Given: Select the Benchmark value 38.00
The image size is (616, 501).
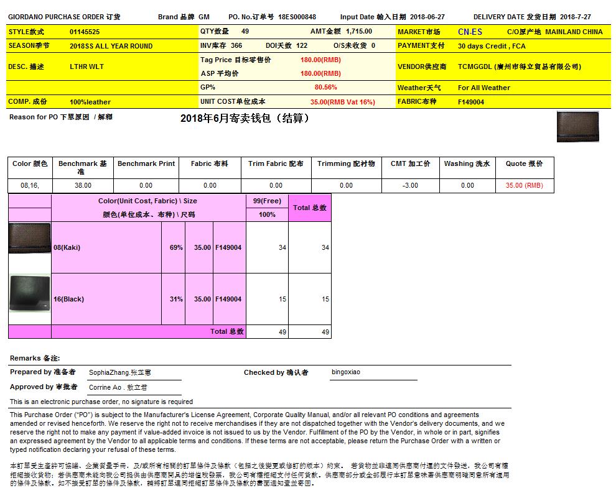Looking at the screenshot, I should [x=83, y=185].
